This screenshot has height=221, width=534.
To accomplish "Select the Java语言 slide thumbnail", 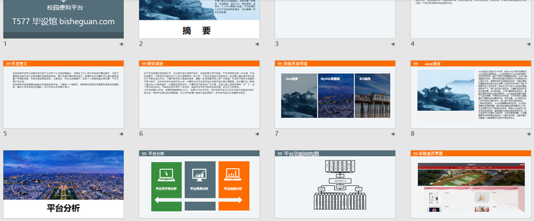I will click(x=471, y=94).
